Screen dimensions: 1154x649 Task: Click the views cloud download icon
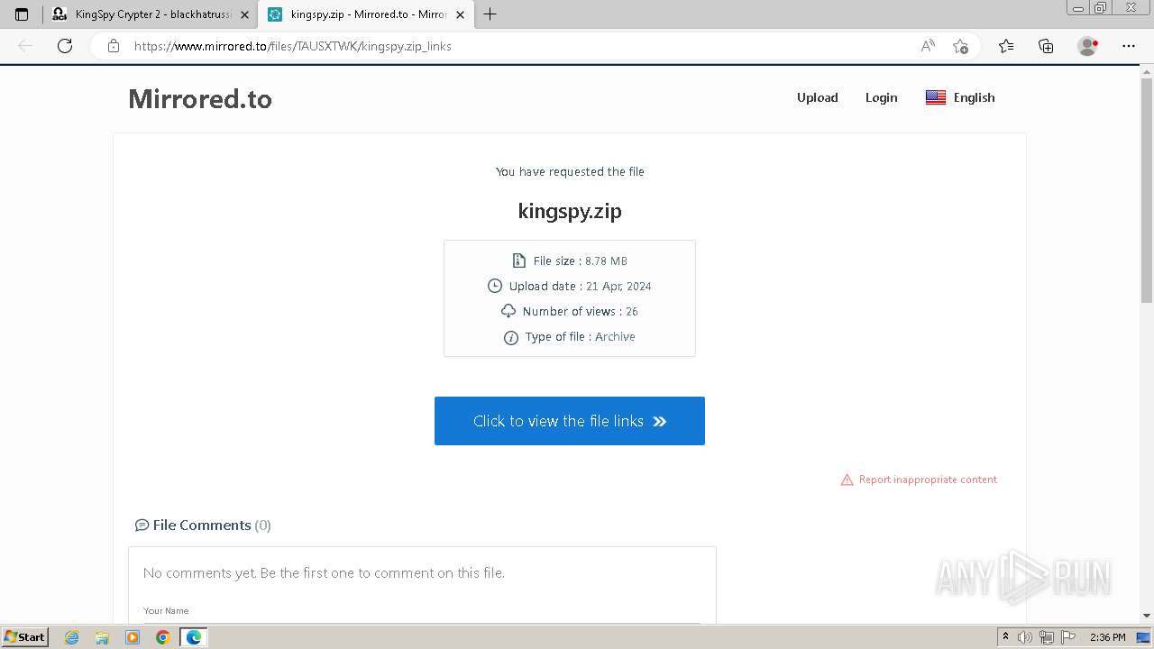click(x=508, y=311)
